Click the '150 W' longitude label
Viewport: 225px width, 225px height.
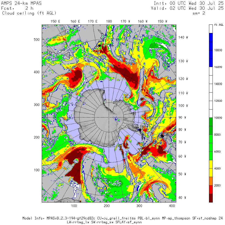coord(162,21)
